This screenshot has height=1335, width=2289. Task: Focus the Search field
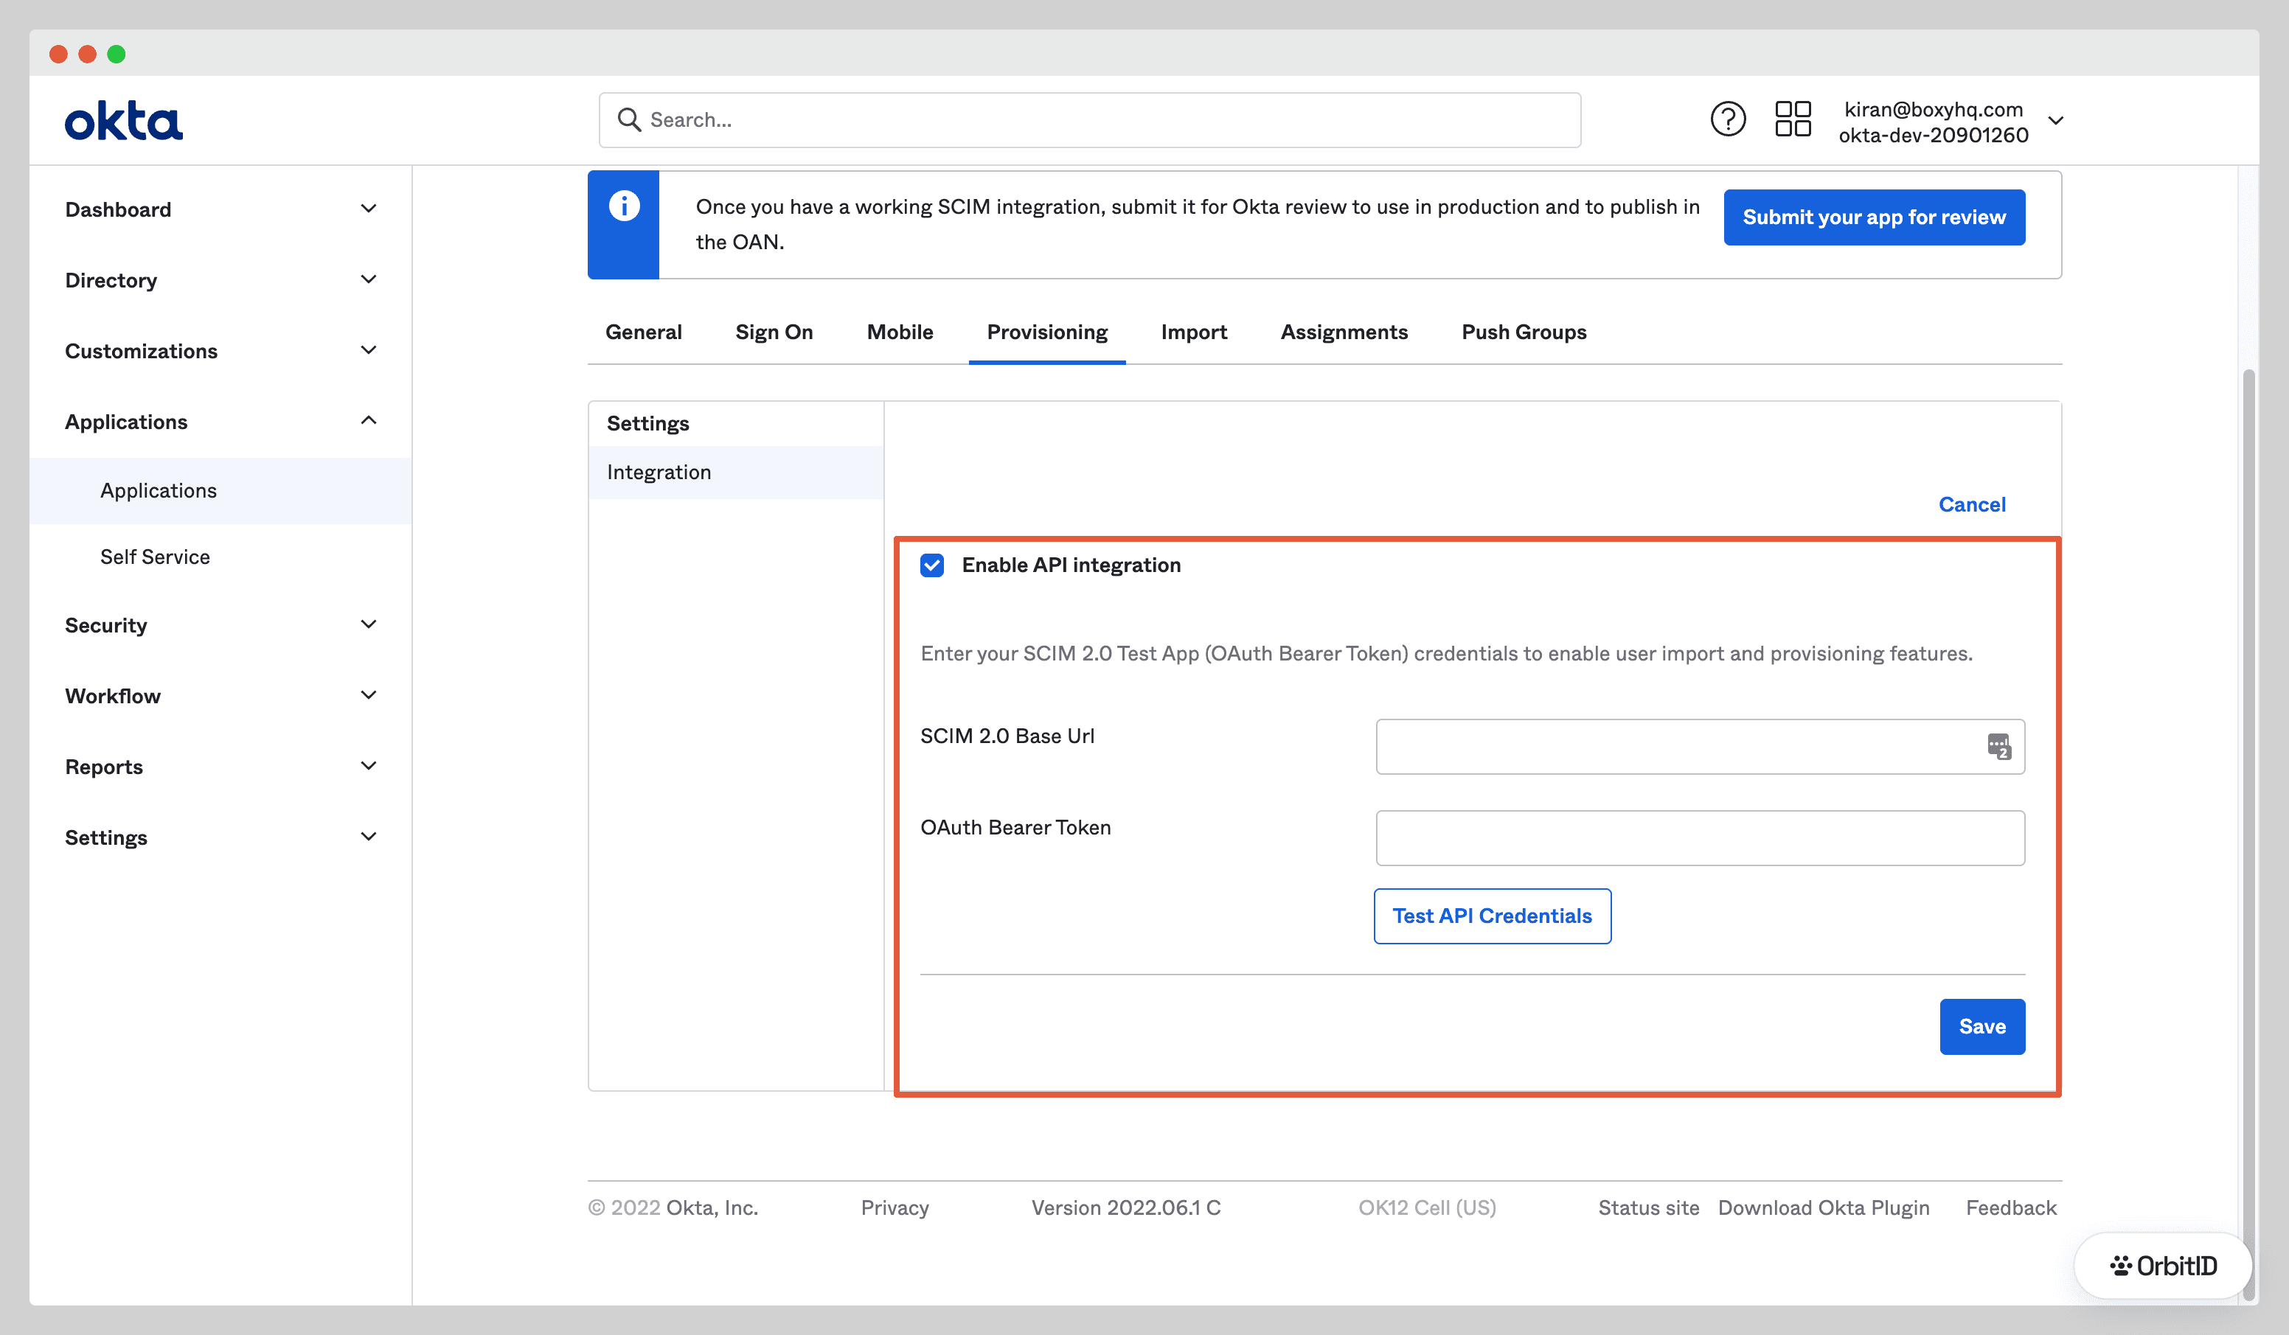pos(1089,120)
